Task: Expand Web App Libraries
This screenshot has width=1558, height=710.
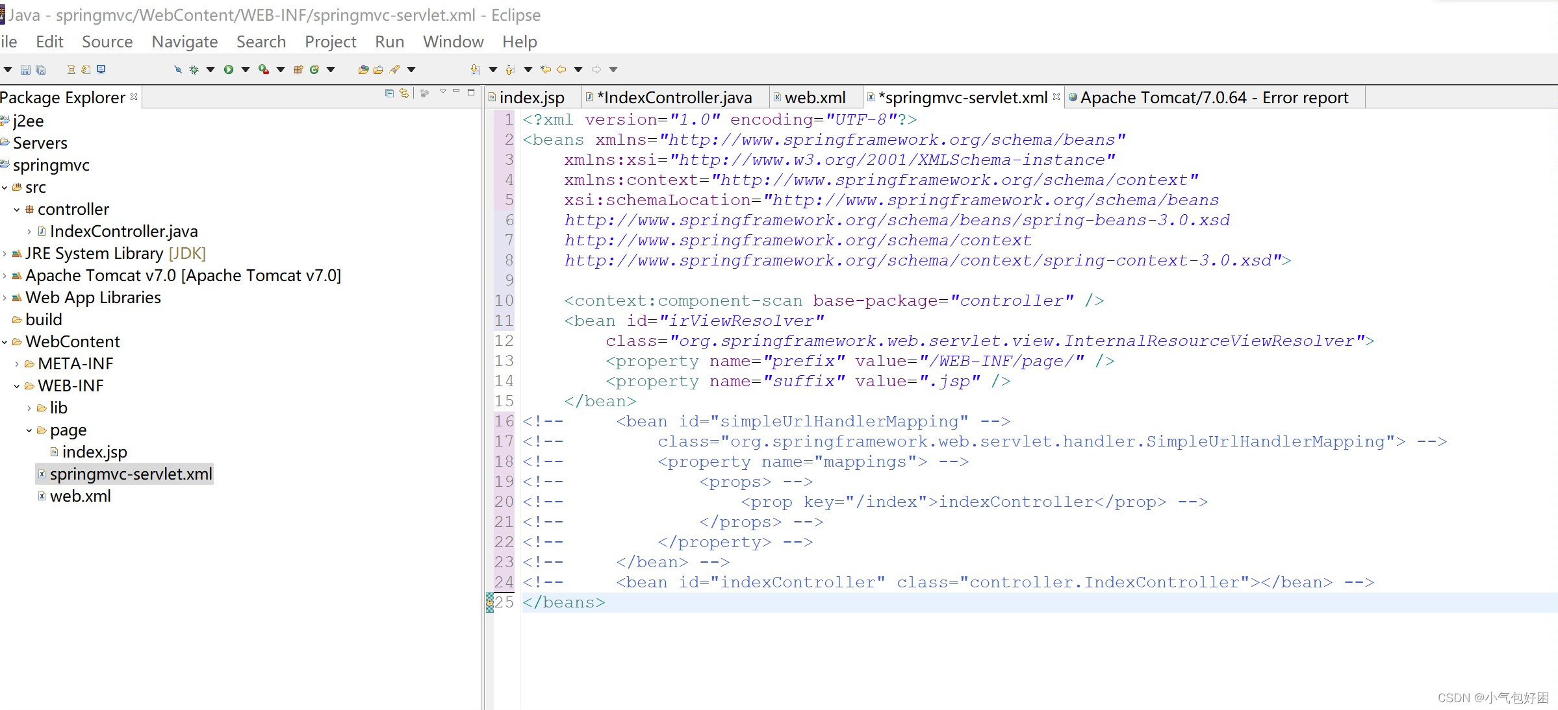Action: click(x=5, y=298)
